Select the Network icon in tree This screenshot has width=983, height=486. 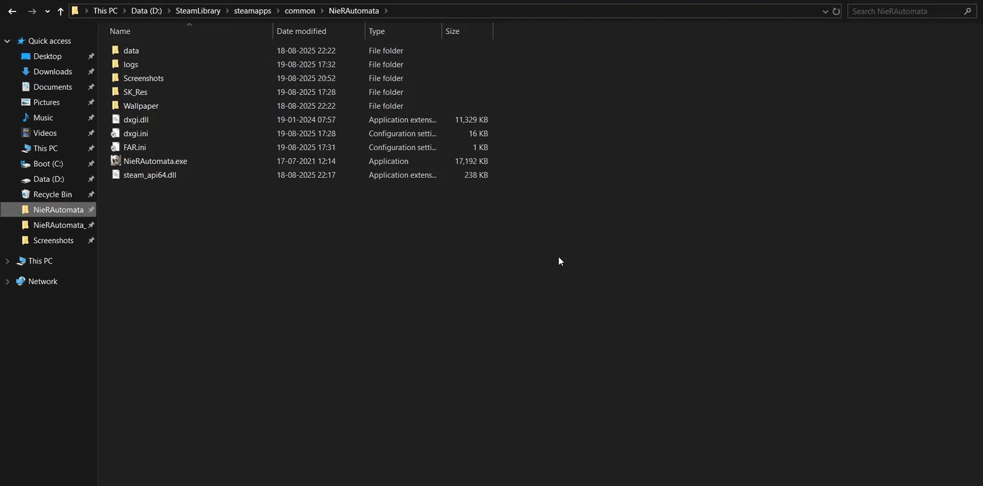pos(21,281)
